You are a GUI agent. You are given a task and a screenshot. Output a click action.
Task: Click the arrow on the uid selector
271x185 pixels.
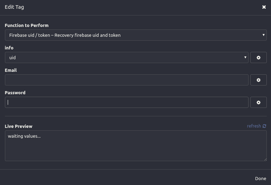tap(245, 57)
